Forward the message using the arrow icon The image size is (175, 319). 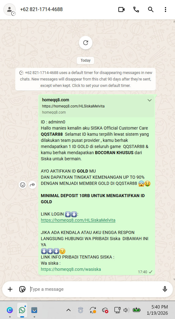coord(32,185)
